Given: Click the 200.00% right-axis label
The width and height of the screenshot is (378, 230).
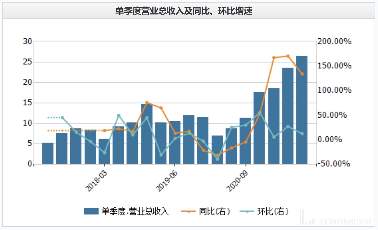Looking at the screenshot, I should [334, 41].
